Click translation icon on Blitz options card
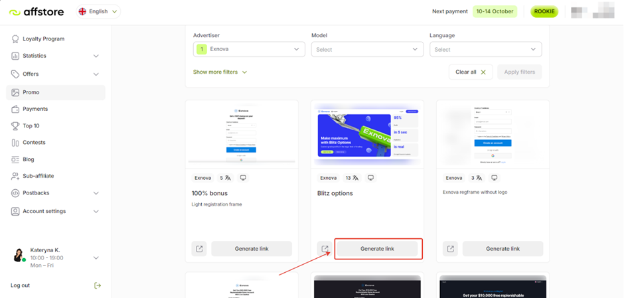Image resolution: width=624 pixels, height=298 pixels. click(x=356, y=178)
